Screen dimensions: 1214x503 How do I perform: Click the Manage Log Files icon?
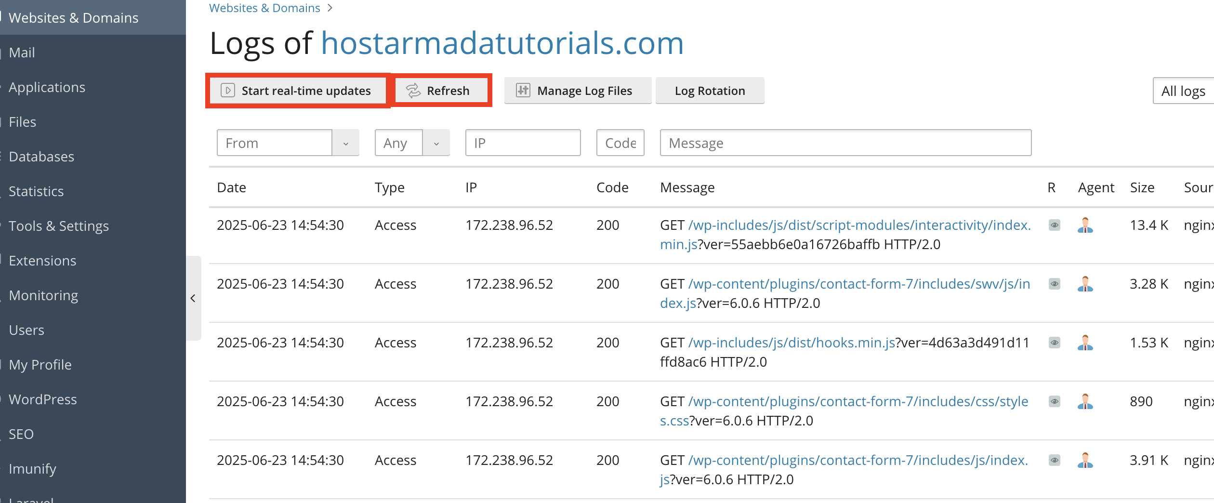(523, 90)
